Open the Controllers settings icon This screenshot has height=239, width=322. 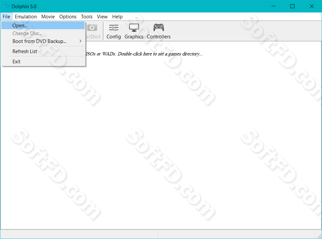pyautogui.click(x=158, y=31)
